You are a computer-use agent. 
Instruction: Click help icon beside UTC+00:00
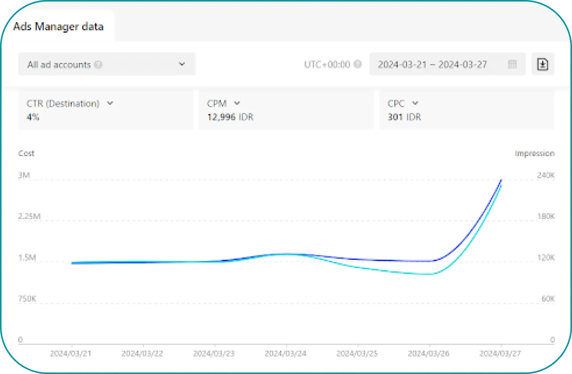(x=357, y=64)
